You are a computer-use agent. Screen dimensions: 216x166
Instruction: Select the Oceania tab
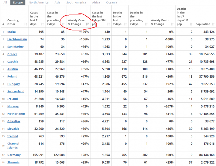(112, 2)
